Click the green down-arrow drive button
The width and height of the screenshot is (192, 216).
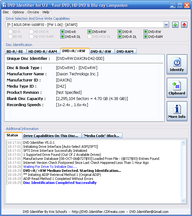click(x=175, y=25)
